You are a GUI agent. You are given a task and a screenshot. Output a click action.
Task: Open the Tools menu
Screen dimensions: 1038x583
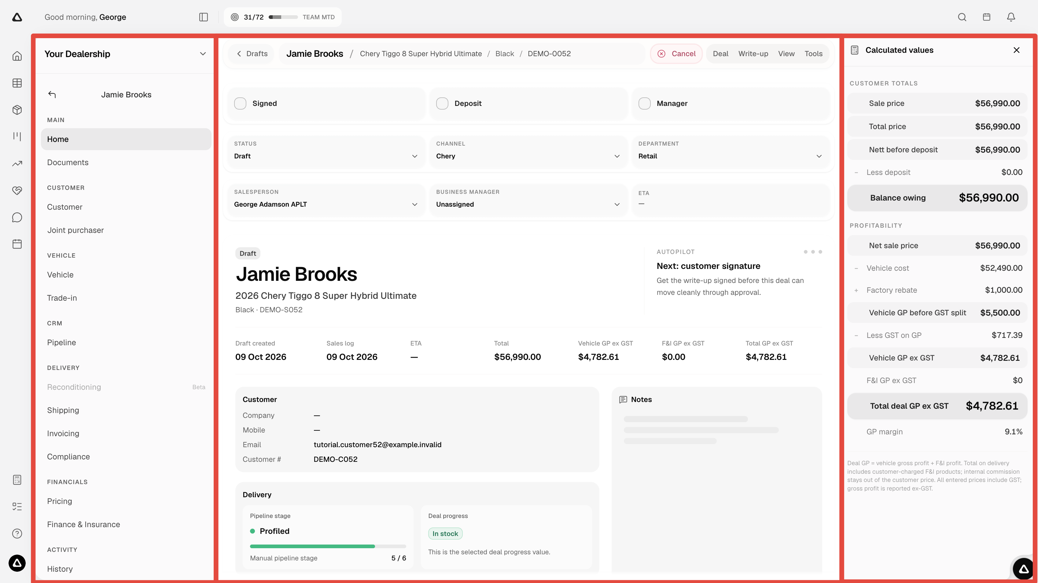coord(813,54)
